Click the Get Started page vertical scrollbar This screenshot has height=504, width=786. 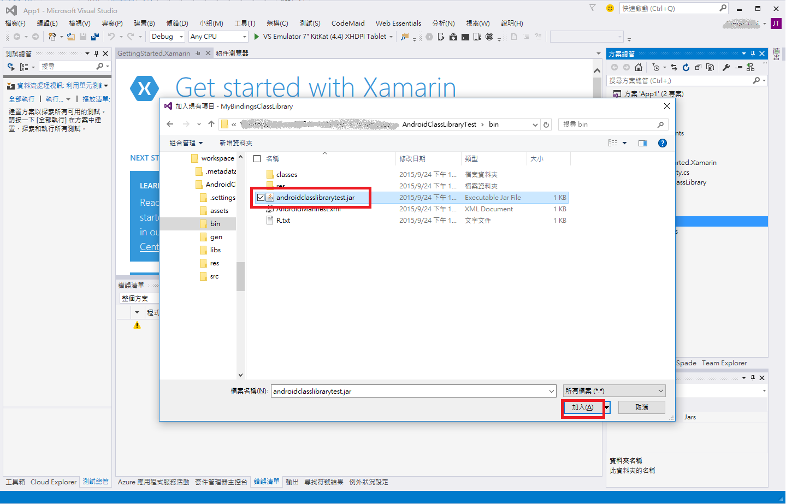coord(597,87)
